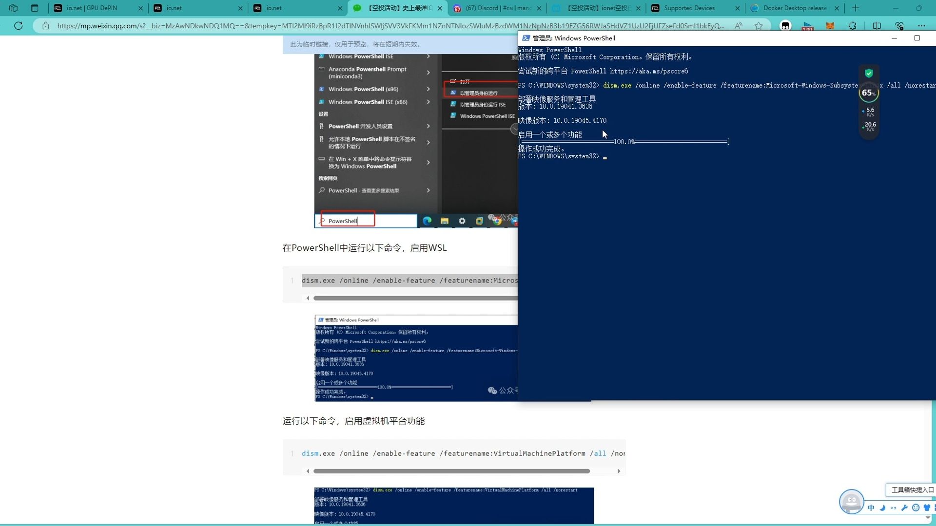The height and width of the screenshot is (526, 936).
Task: Open a new browser tab
Action: (x=856, y=8)
